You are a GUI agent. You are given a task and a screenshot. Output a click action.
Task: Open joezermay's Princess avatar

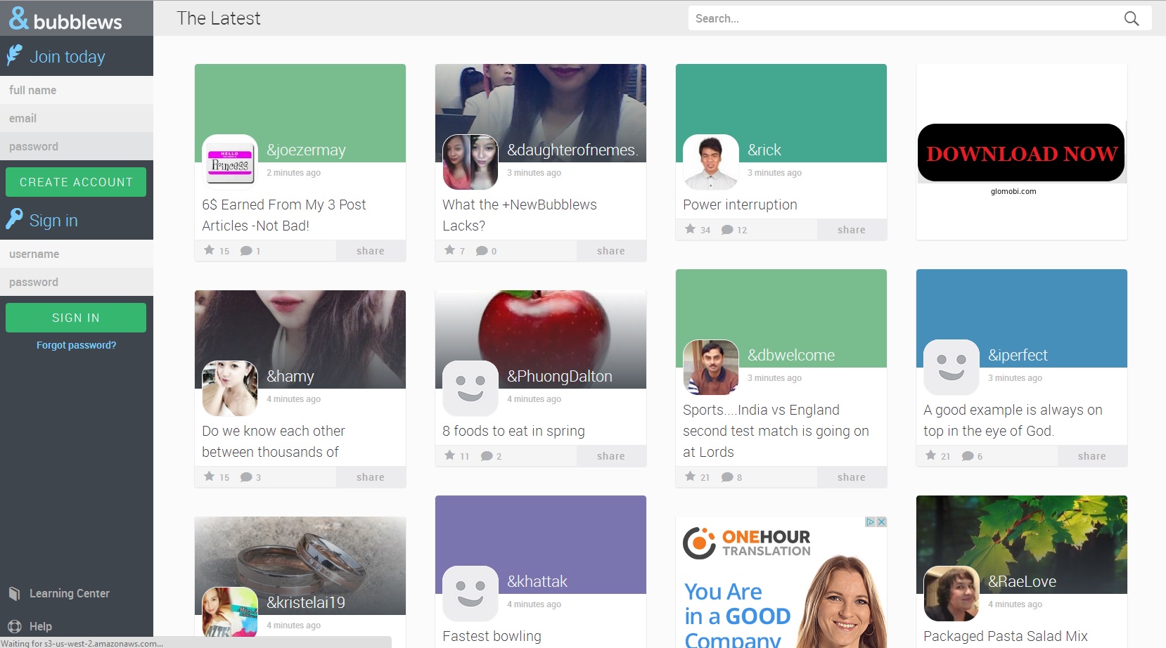click(230, 162)
